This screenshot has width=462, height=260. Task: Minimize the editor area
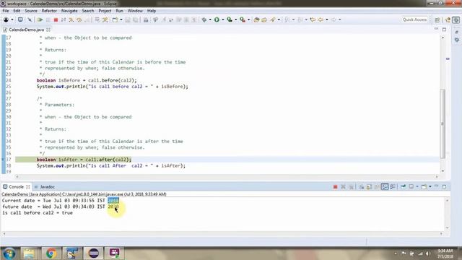click(436, 29)
